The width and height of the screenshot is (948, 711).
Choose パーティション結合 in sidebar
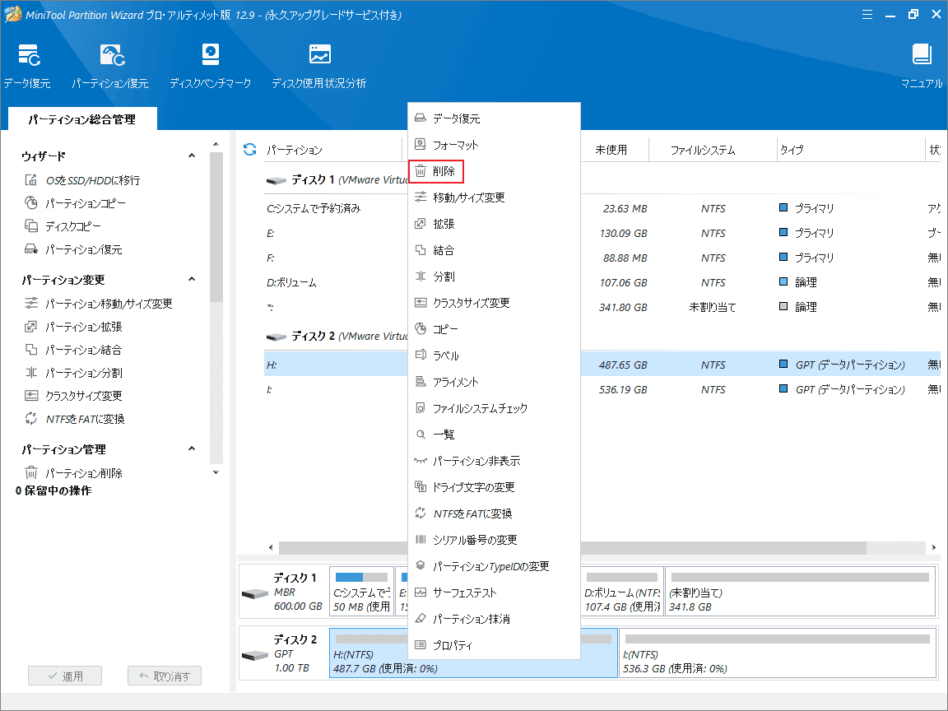coord(73,350)
